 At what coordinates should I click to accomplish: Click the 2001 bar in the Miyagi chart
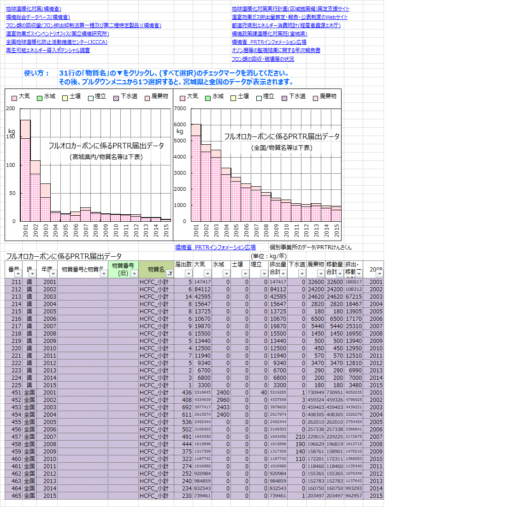(25, 171)
